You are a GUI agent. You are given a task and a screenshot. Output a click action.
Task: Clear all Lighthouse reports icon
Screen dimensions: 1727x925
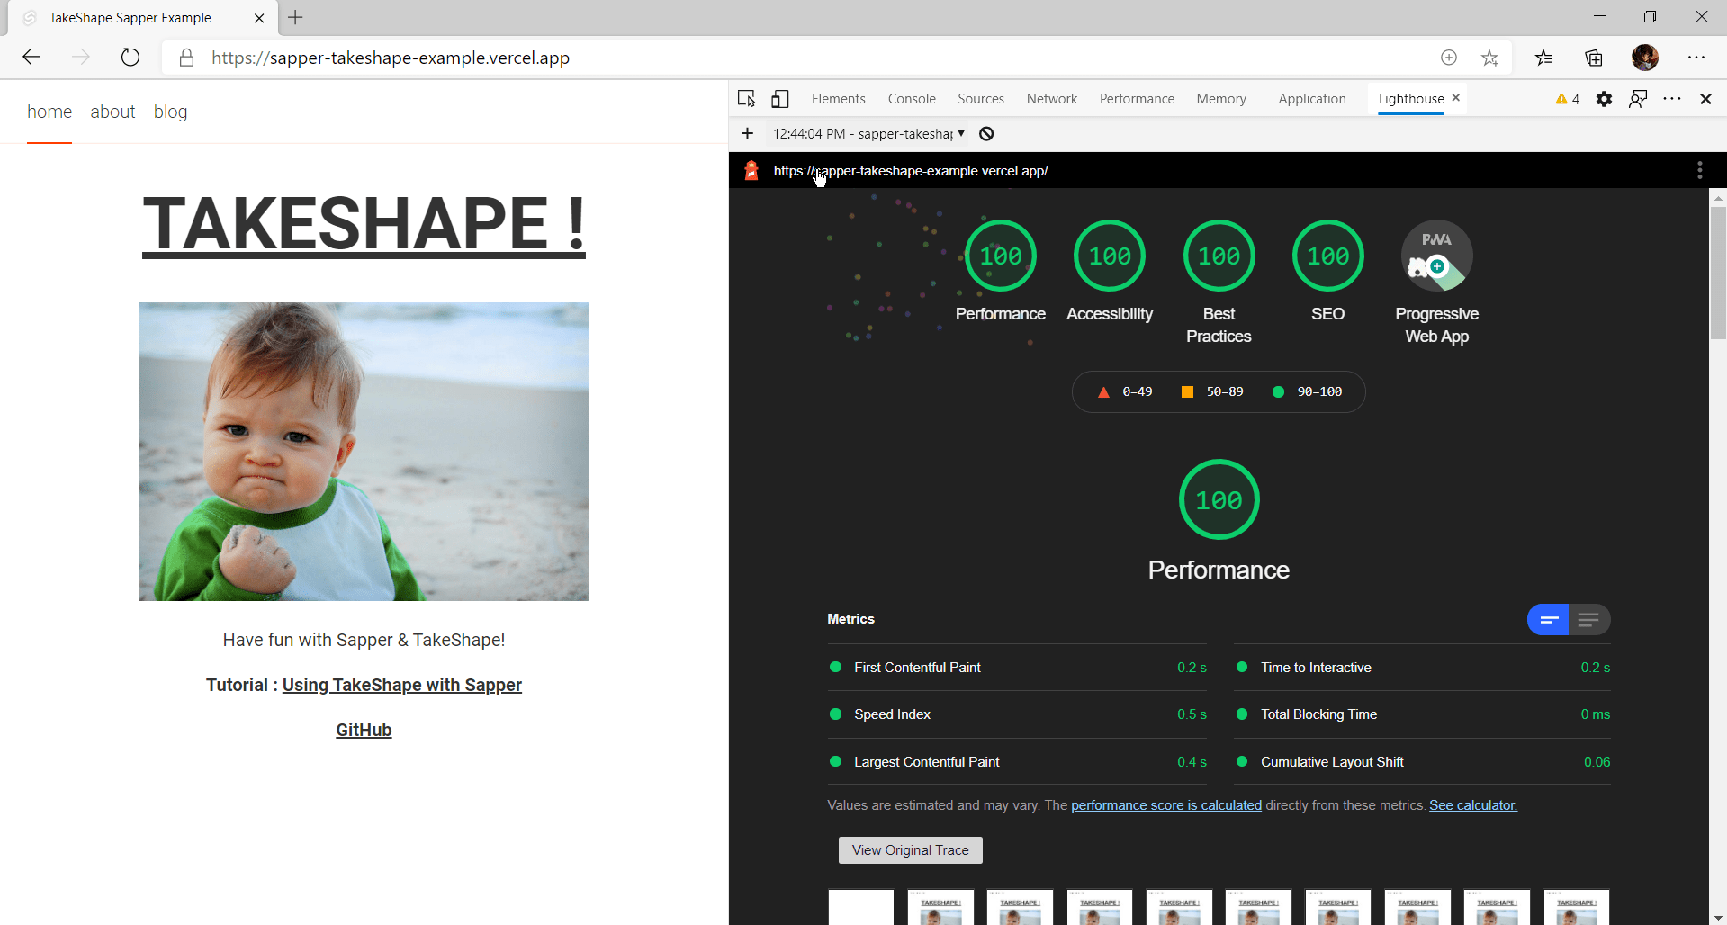point(986,133)
